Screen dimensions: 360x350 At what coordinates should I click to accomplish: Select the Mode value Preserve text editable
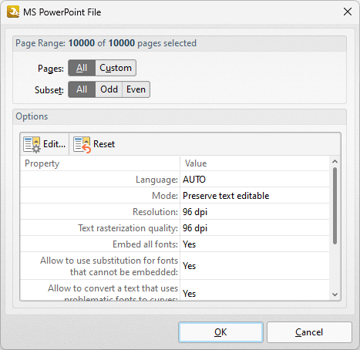pos(226,196)
